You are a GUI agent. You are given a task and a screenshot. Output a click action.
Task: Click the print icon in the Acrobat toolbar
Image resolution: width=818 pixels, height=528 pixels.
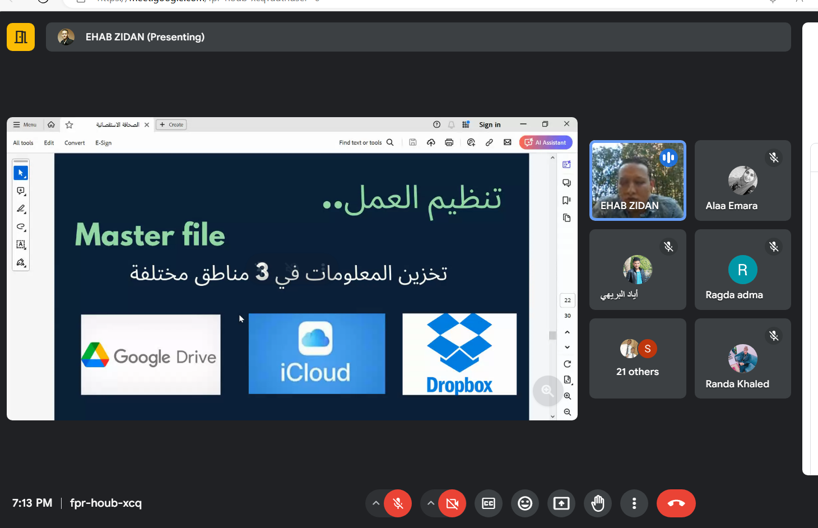click(449, 142)
